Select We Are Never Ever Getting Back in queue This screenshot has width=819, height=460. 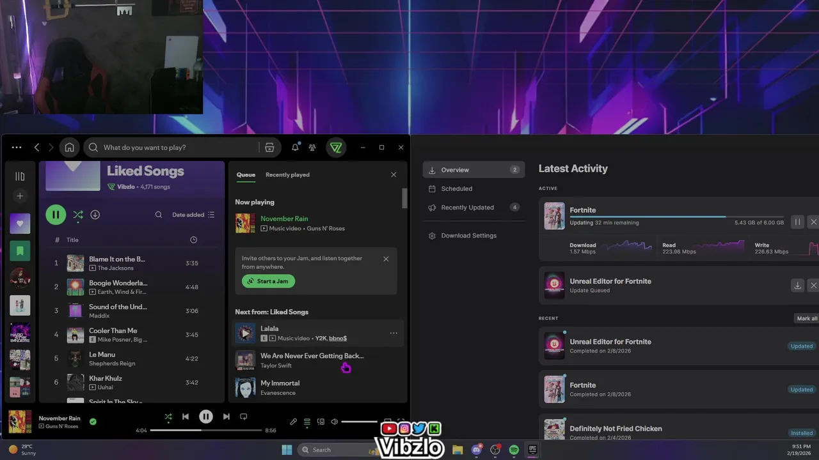318,360
